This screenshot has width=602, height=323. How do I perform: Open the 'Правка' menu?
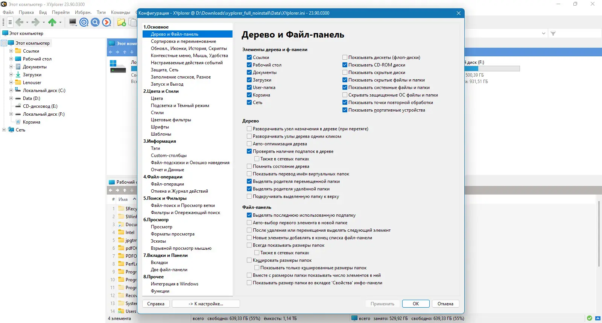26,12
